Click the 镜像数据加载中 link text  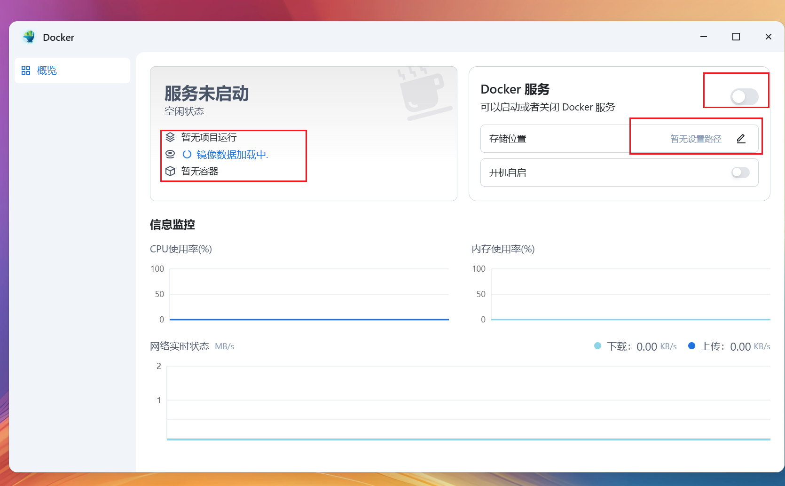coord(232,155)
